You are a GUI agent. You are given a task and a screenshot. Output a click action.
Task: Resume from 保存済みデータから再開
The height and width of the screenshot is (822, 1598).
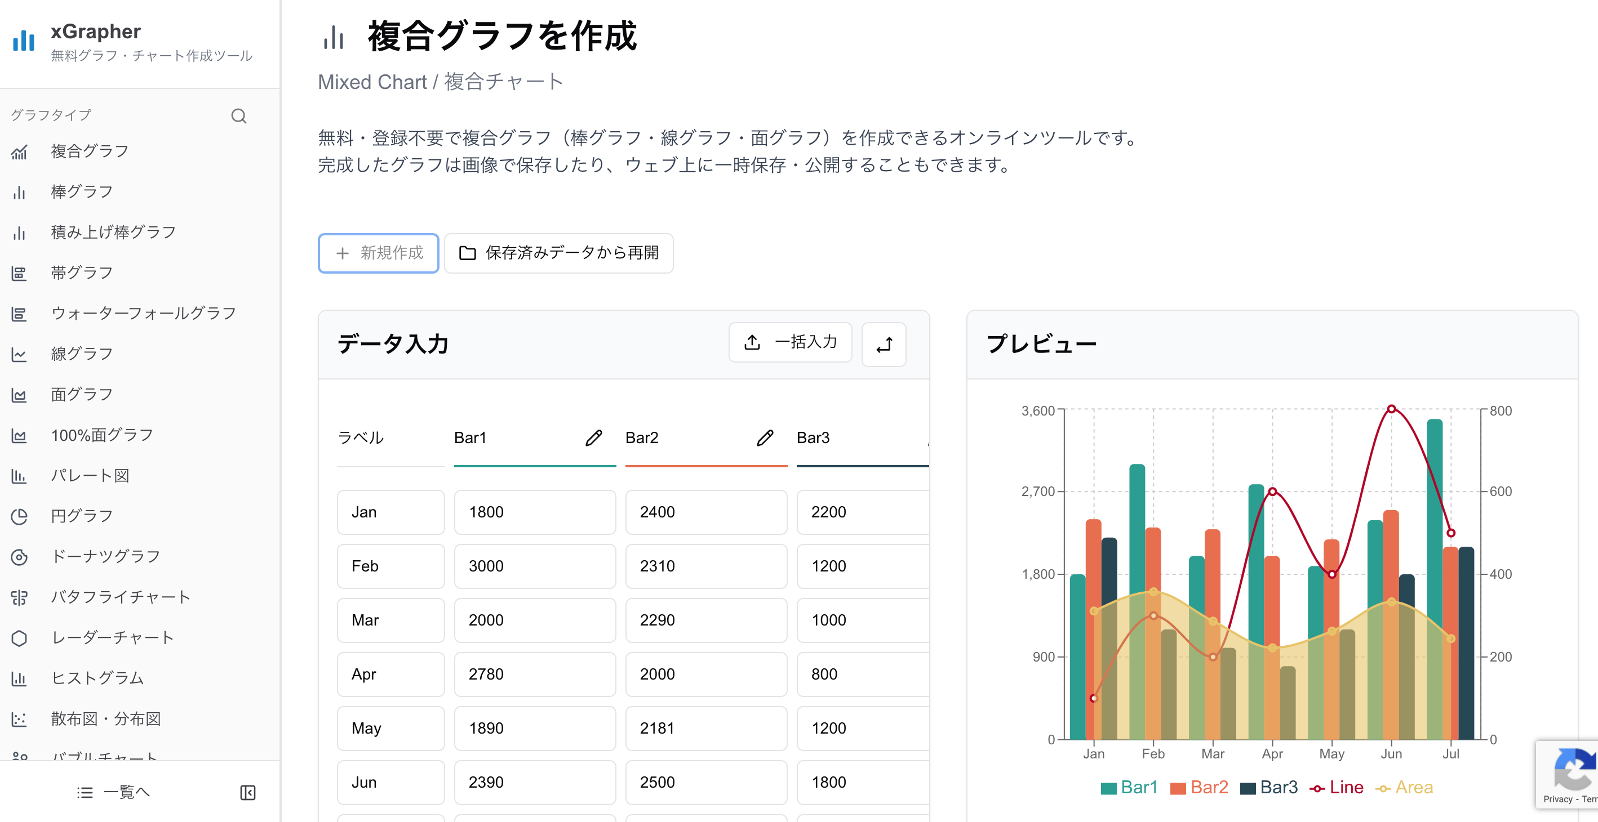pos(558,253)
